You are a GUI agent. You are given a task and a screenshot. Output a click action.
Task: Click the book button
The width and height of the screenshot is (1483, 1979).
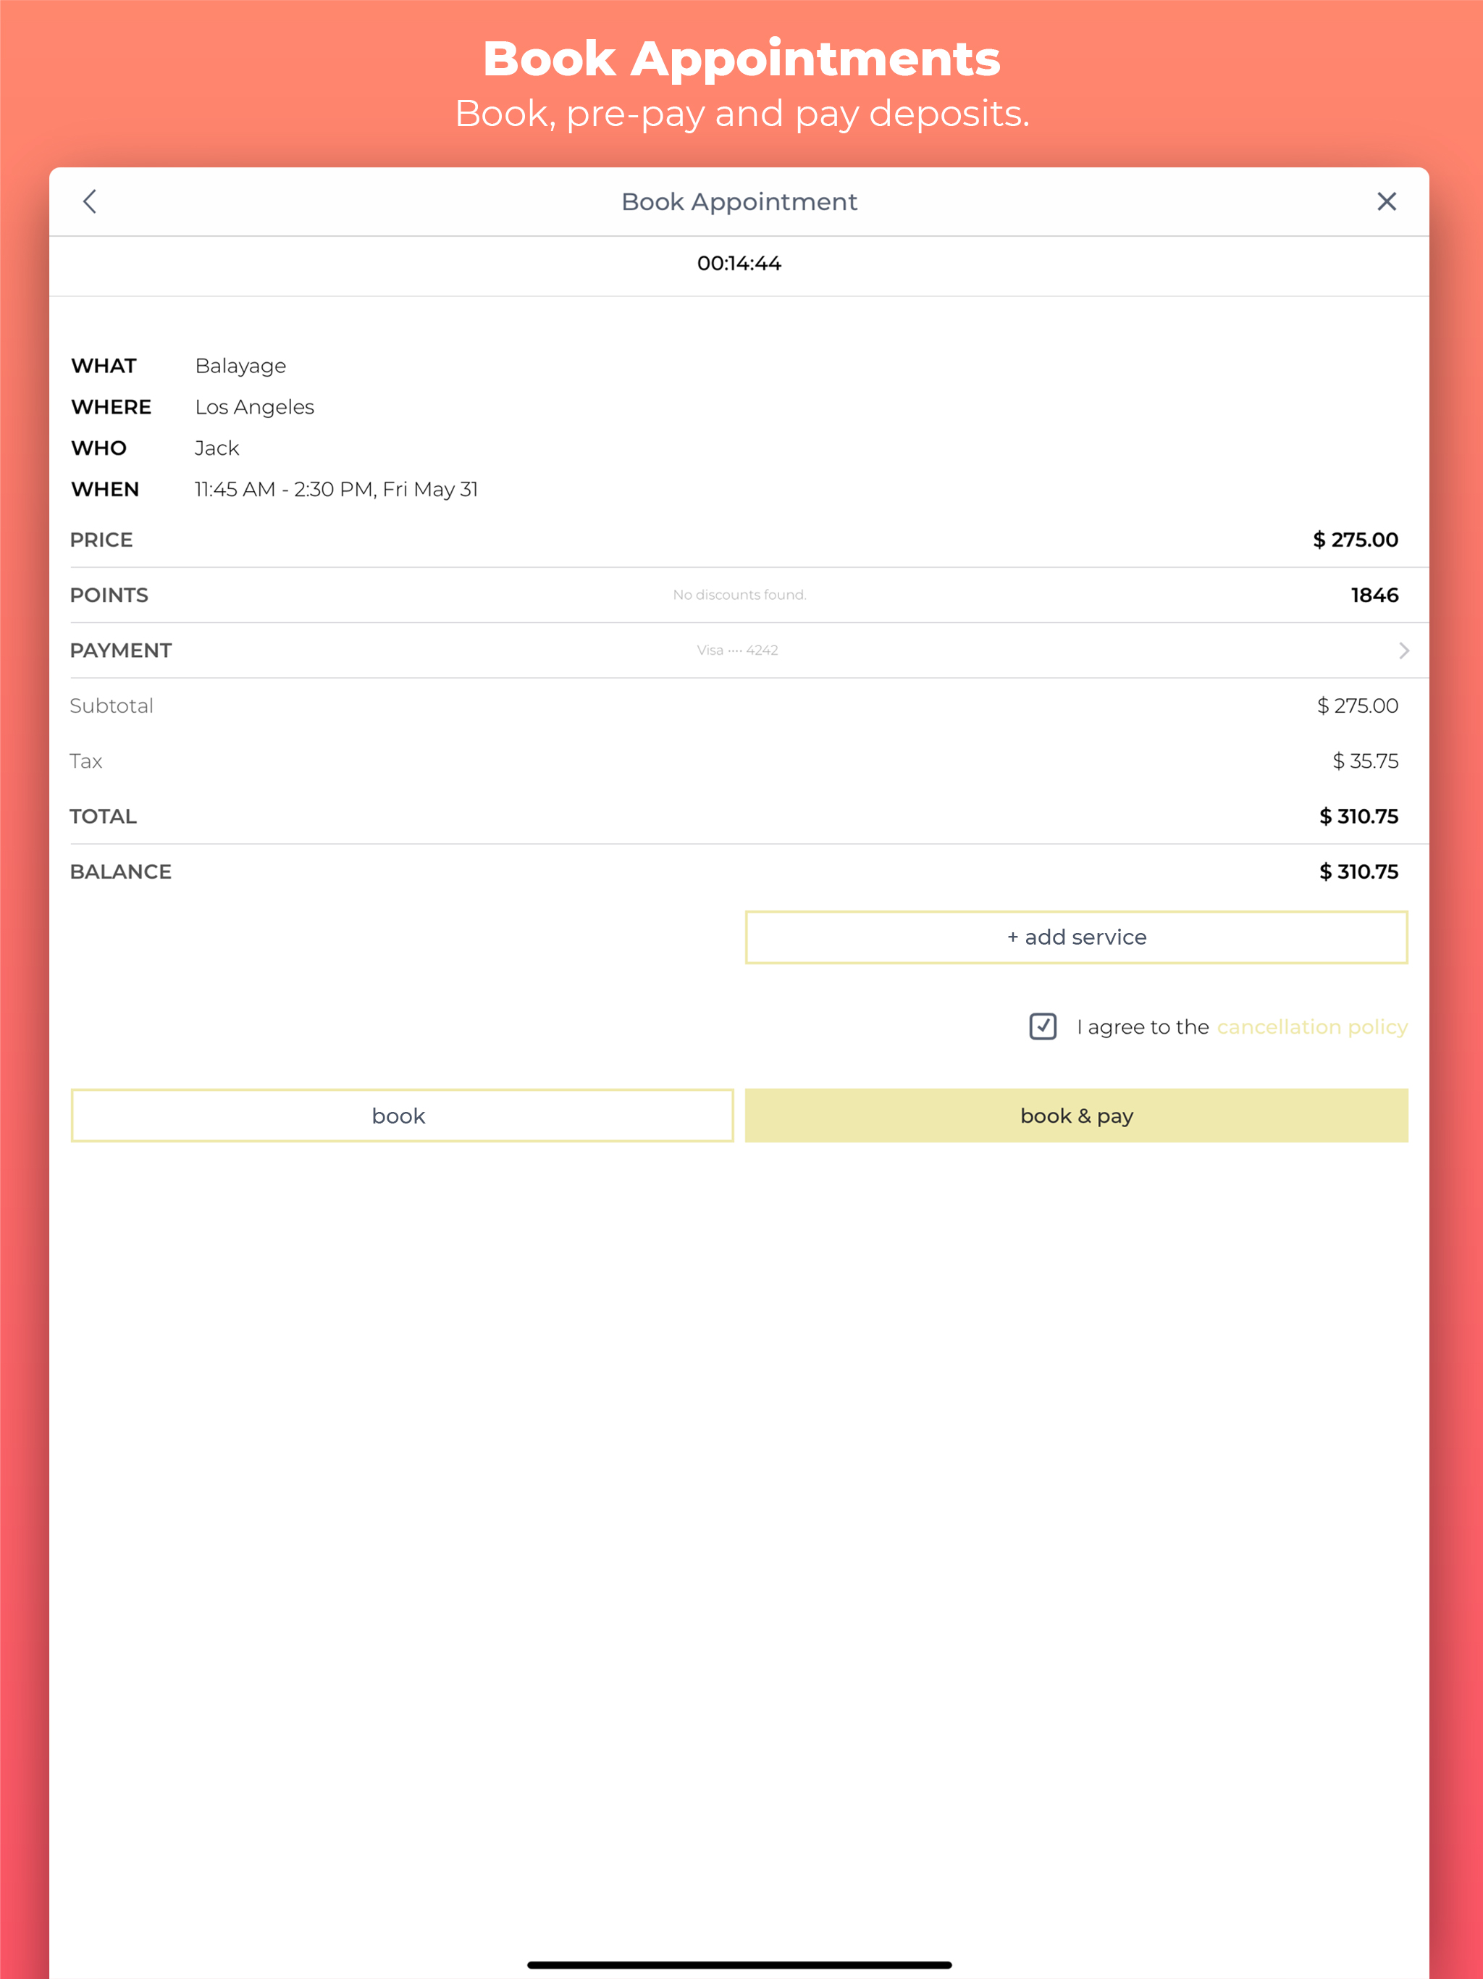pyautogui.click(x=402, y=1116)
